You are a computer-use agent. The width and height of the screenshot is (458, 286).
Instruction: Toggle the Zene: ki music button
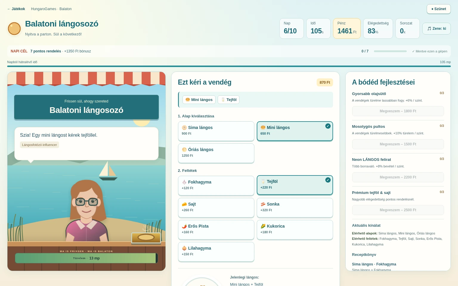(437, 29)
